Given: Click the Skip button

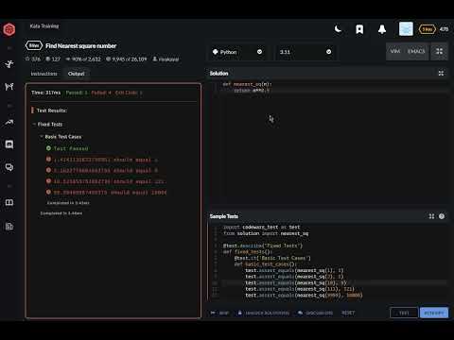Looking at the screenshot, I should click(220, 313).
